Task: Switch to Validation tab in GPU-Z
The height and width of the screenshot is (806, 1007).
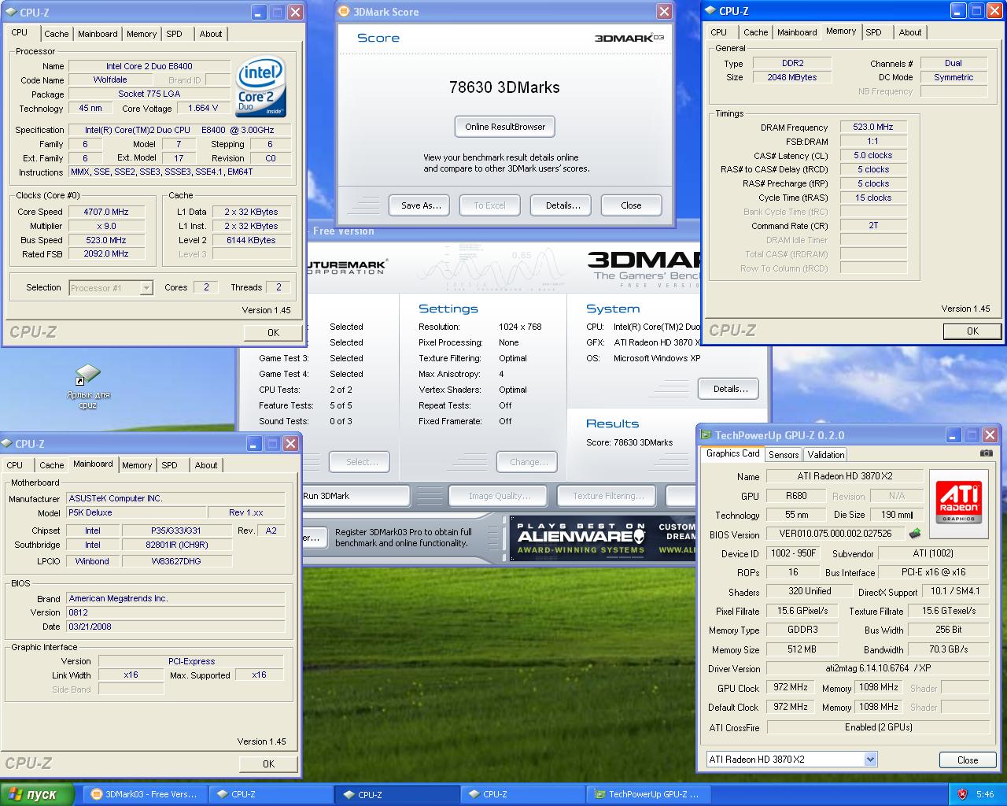Action: coord(826,455)
